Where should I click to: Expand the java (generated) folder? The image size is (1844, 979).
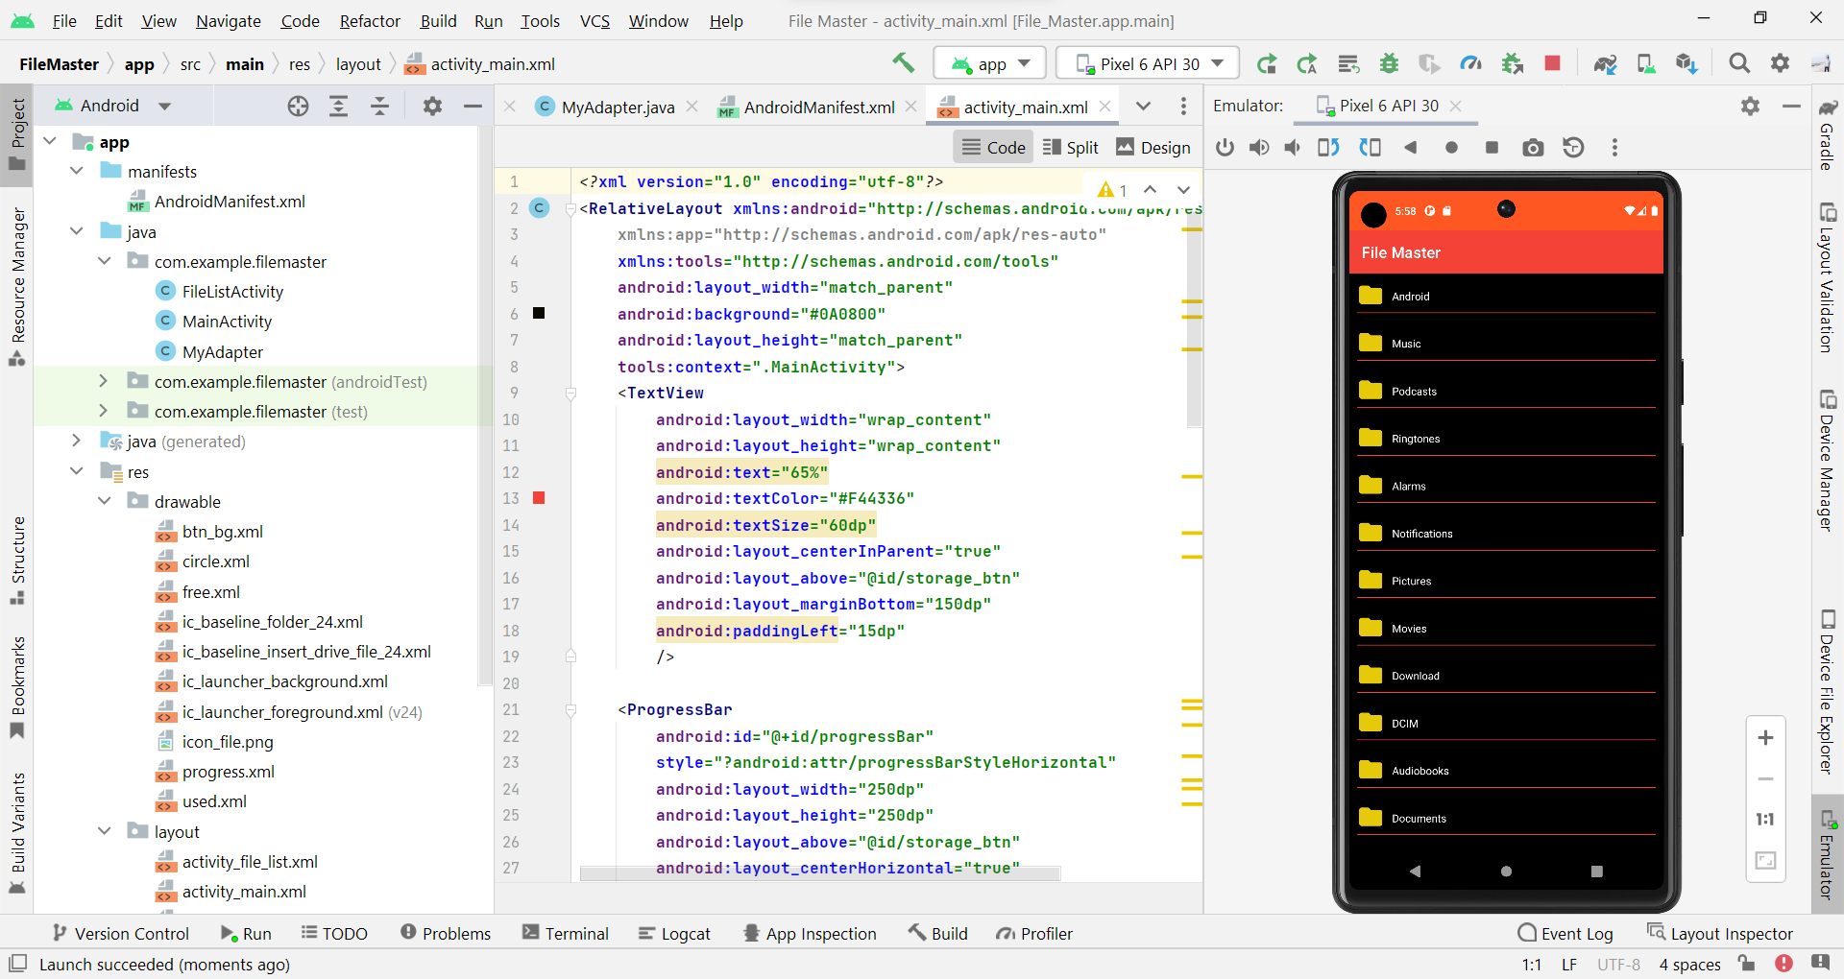[77, 441]
